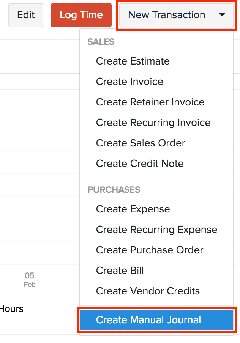The width and height of the screenshot is (240, 343).
Task: Pick Create Bill from Purchases
Action: coord(120,271)
